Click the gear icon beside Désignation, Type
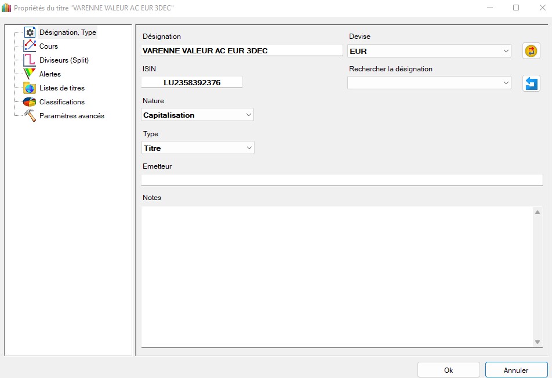 click(30, 32)
